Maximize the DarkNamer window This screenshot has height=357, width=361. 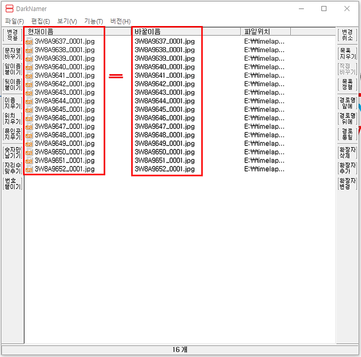[x=324, y=9]
